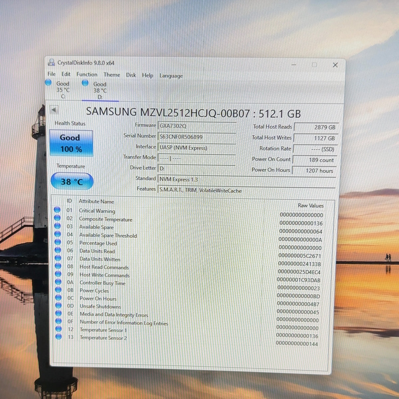The image size is (399, 399).
Task: Select the Percentage Used attribute name
Action: tap(98, 243)
